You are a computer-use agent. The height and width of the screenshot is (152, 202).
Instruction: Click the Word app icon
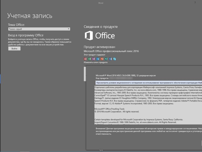[x=110, y=59]
